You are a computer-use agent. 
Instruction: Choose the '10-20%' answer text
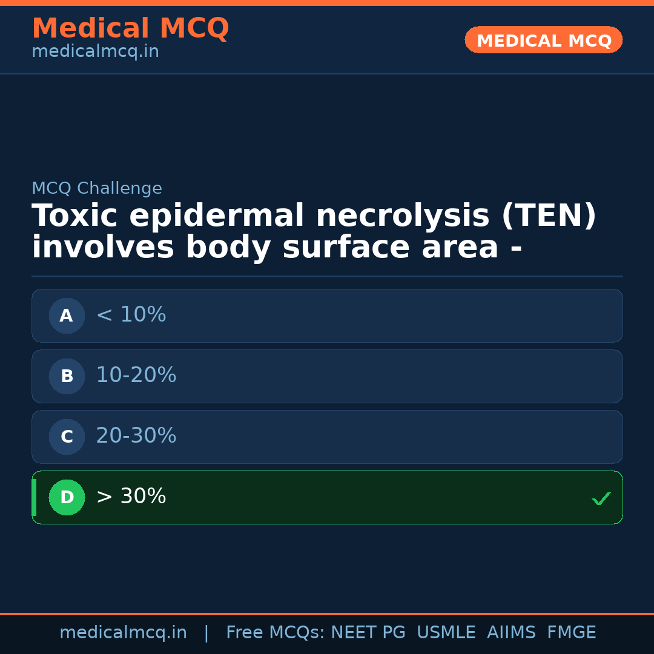(136, 375)
